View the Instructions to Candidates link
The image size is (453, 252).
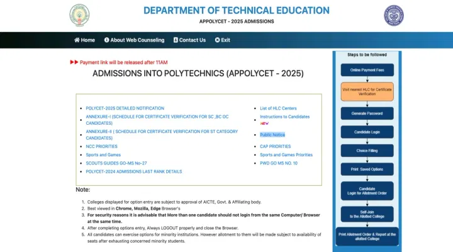(x=284, y=117)
